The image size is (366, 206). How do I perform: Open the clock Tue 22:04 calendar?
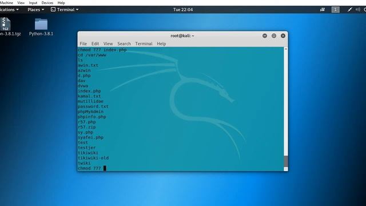183,10
